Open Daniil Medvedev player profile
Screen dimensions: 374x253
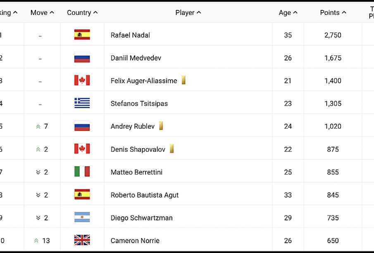click(136, 58)
